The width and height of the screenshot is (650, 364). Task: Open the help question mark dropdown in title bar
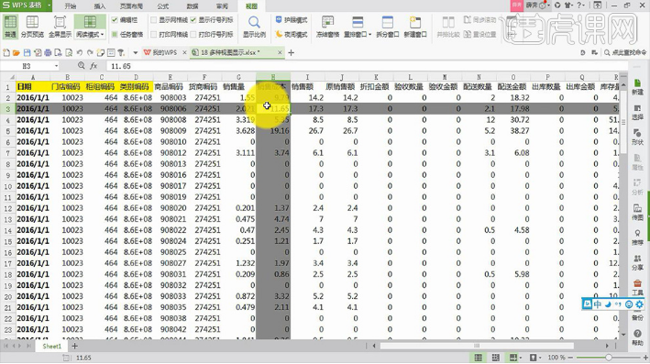(x=581, y=6)
